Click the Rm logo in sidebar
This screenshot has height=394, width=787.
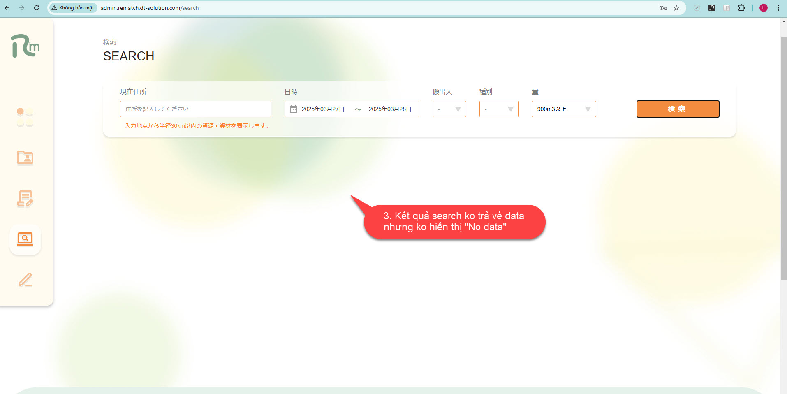tap(25, 46)
